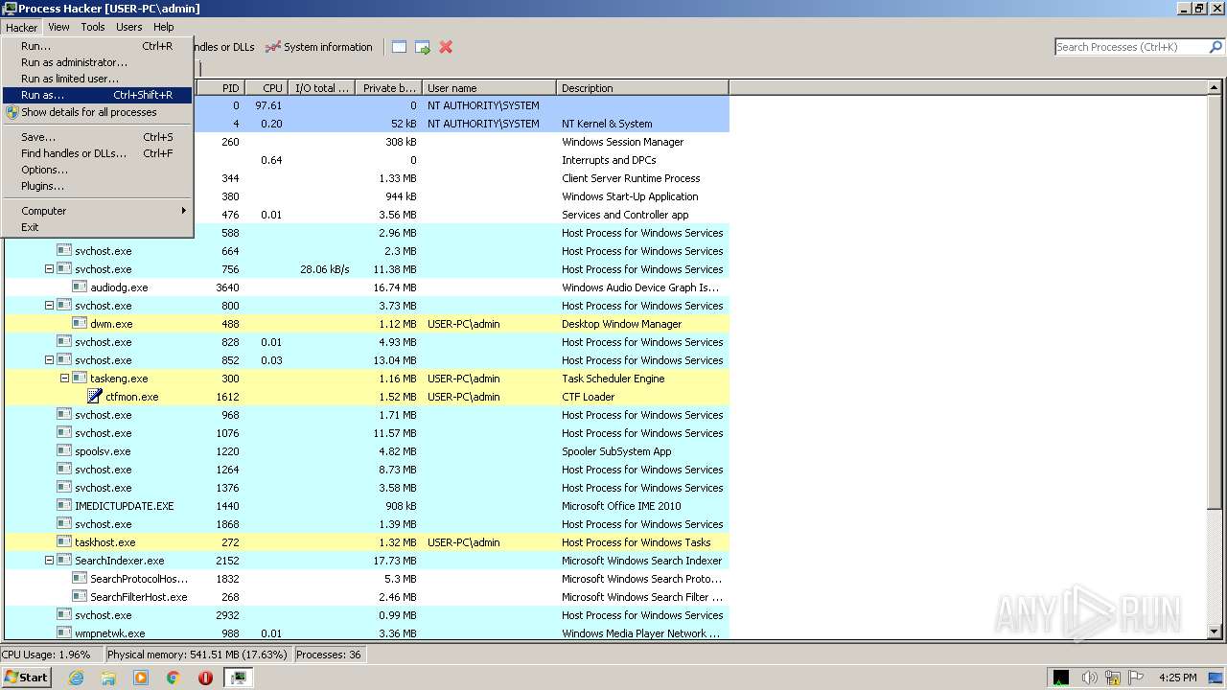The width and height of the screenshot is (1227, 690).
Task: Click the Physical memory status bar entry
Action: coord(197,655)
